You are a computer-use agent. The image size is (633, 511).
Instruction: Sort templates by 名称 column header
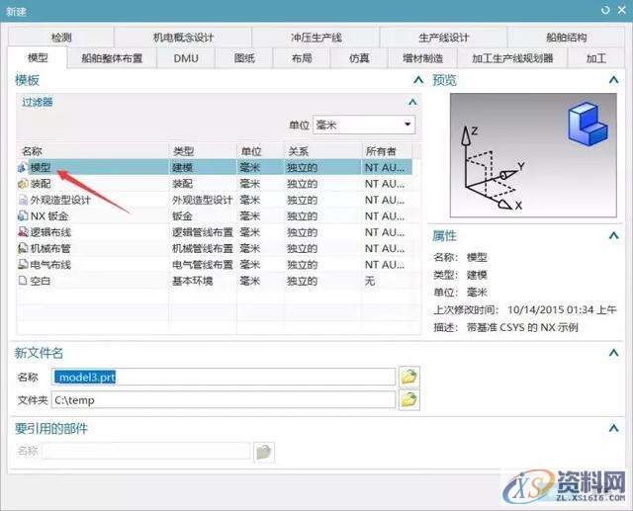point(92,151)
